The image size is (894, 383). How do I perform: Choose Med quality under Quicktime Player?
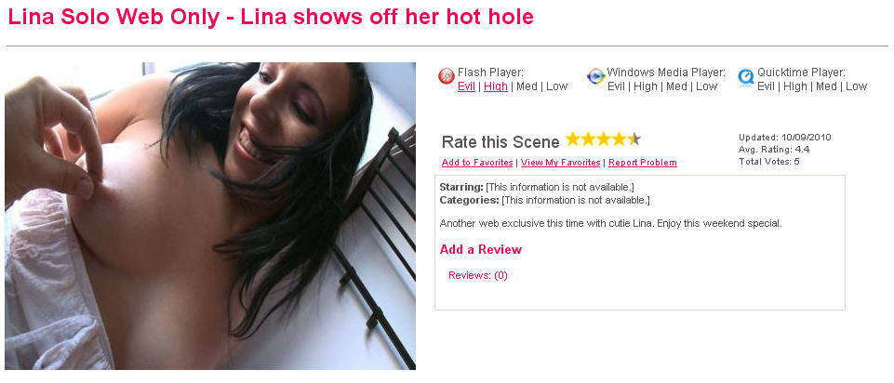826,86
